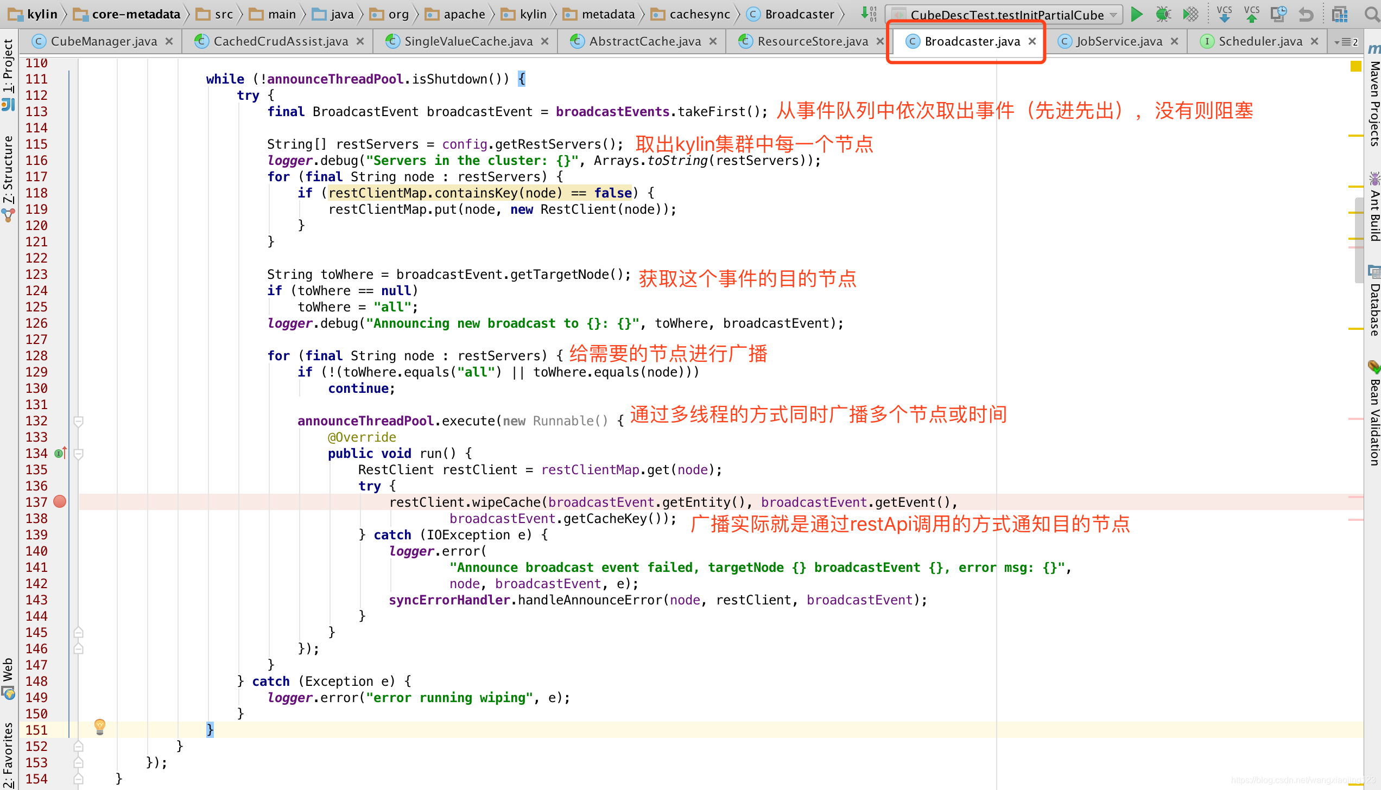Collapse the fold end marker at line 145
The image size is (1381, 790).
point(78,632)
